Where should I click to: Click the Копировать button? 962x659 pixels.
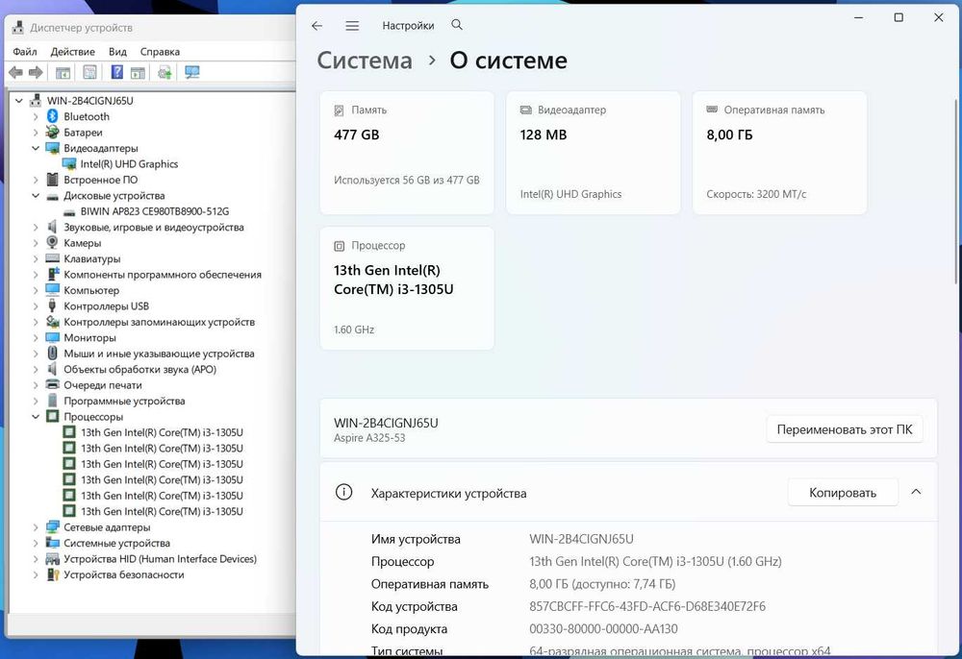843,493
